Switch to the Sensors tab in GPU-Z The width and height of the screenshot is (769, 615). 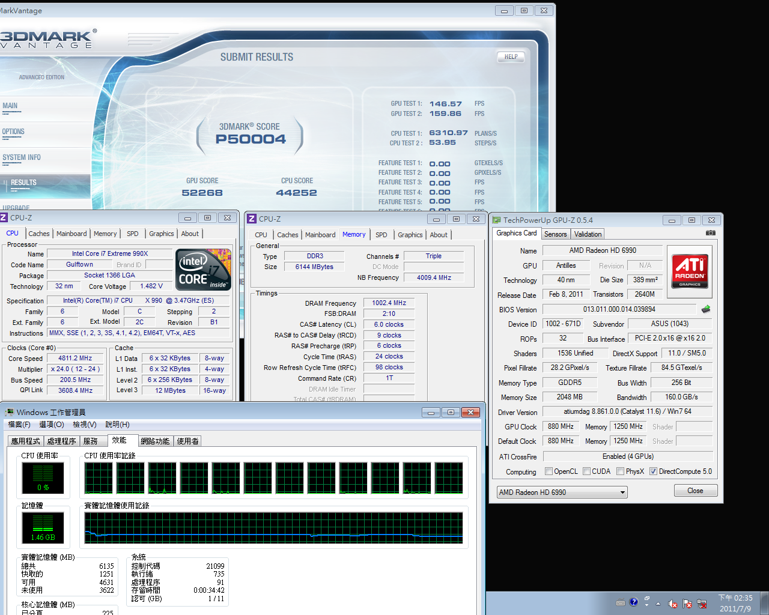click(x=555, y=234)
